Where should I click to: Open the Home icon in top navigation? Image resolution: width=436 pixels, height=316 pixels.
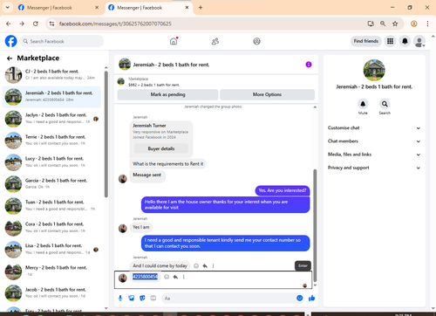coord(174,41)
